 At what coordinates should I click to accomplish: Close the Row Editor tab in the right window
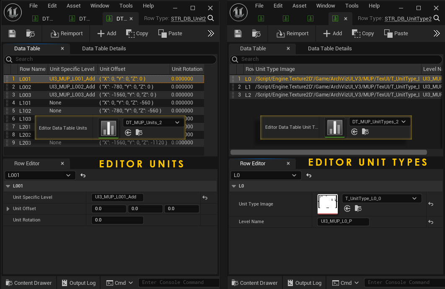coord(288,164)
